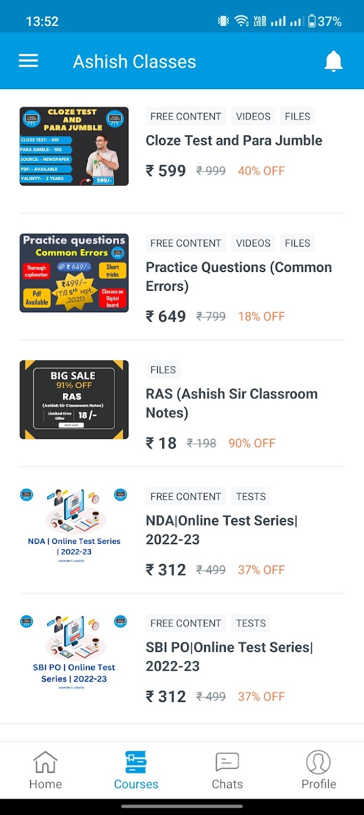This screenshot has height=815, width=364.
Task: Tap VIDEOS tag on Cloze Test course
Action: [x=253, y=117]
